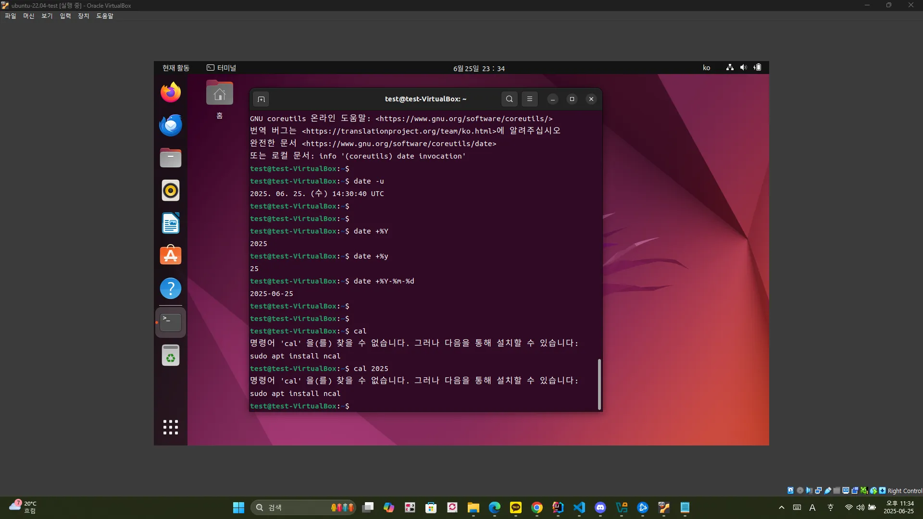This screenshot has height=519, width=923.
Task: Open the VirtualBox 입력 menu
Action: click(x=65, y=16)
